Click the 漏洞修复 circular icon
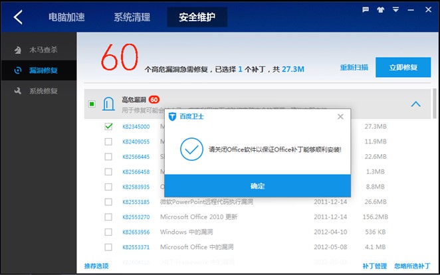Viewport: 440px width, 275px height. point(18,70)
